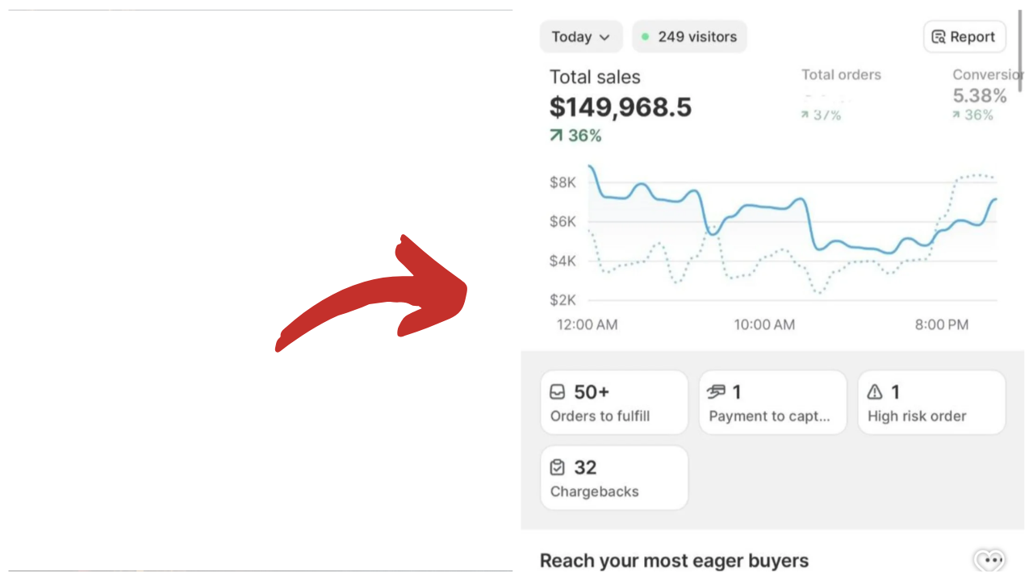
Task: Open the Report button
Action: tap(964, 37)
